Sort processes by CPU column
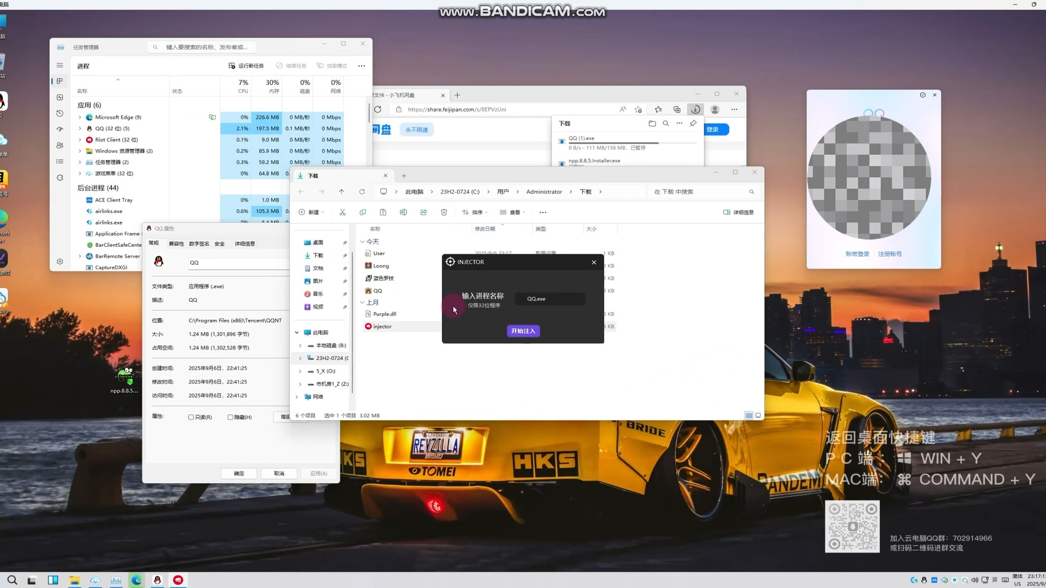This screenshot has height=588, width=1046. (x=236, y=86)
